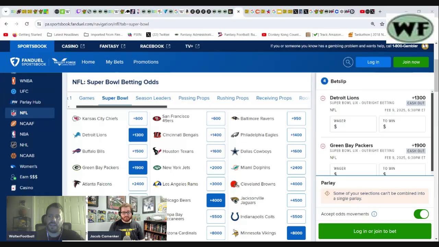
Task: View site information icon beside the URL
Action: coord(39,24)
